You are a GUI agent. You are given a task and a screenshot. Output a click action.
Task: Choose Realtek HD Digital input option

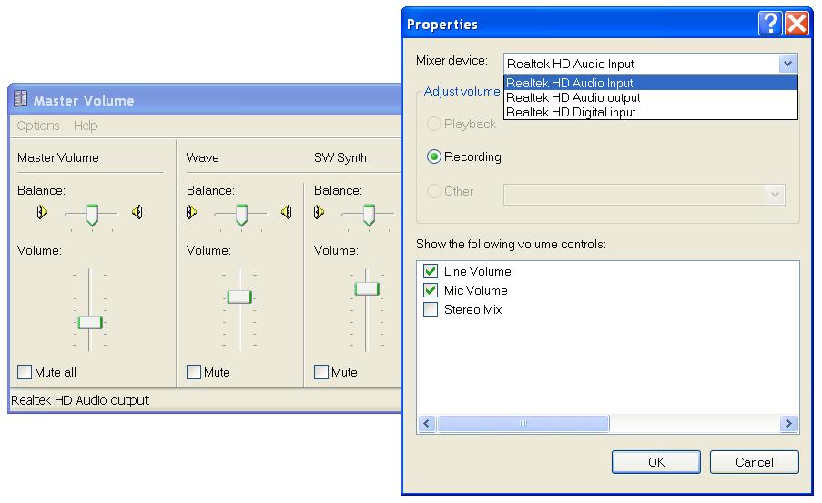click(571, 112)
